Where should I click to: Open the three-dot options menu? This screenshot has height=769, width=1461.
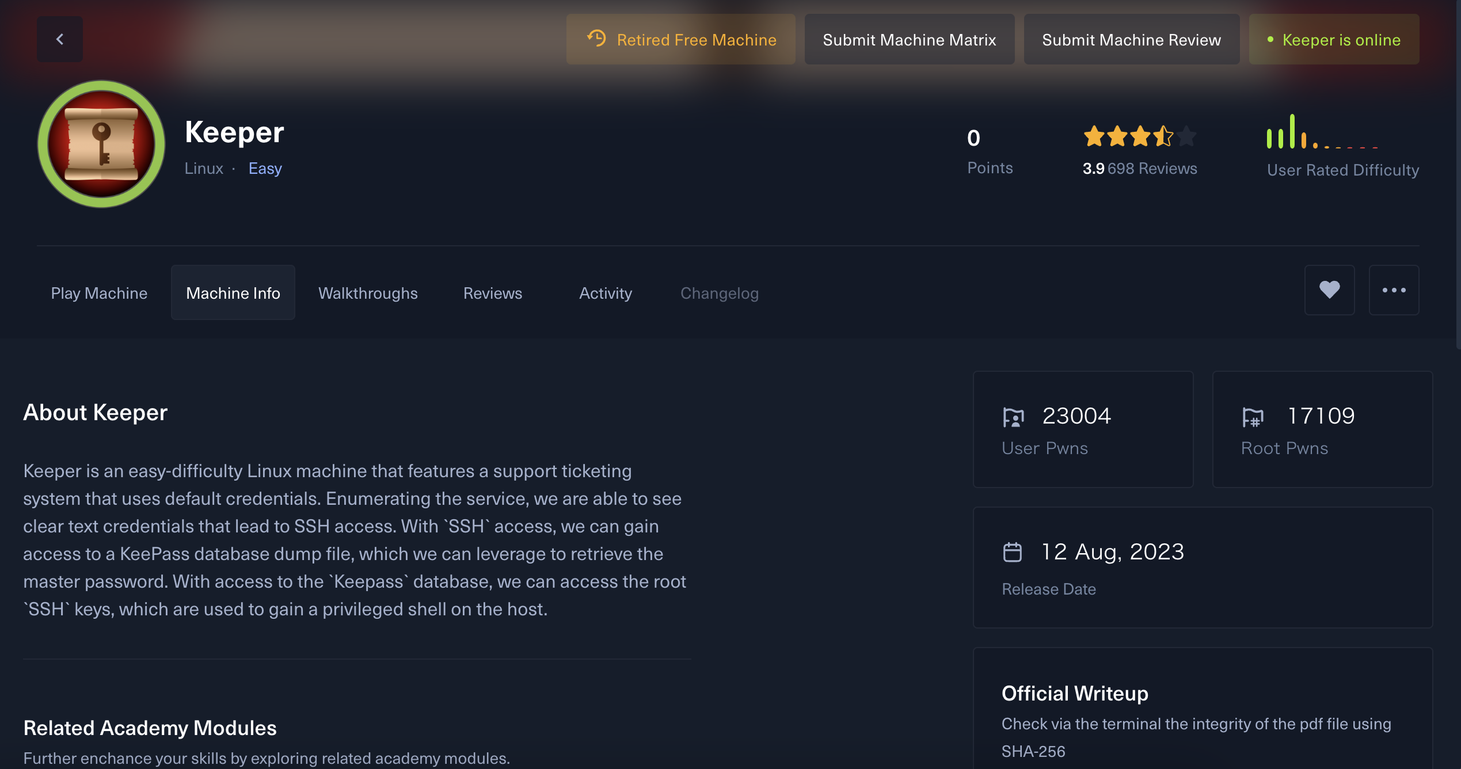pos(1394,290)
